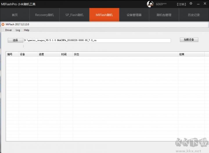Click the ROM path input field
Viewport: 209px width, 153px height.
(x=97, y=40)
